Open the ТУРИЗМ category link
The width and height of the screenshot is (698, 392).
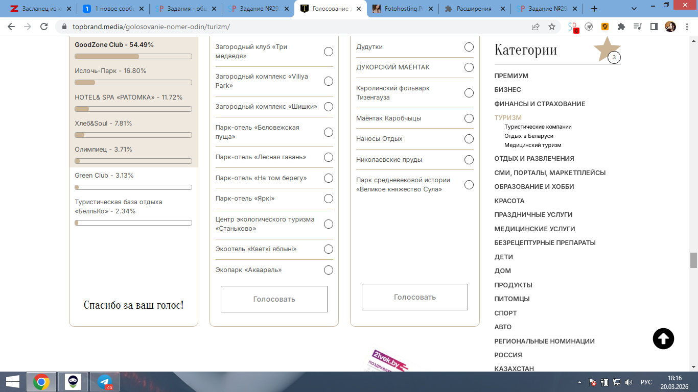pyautogui.click(x=508, y=118)
